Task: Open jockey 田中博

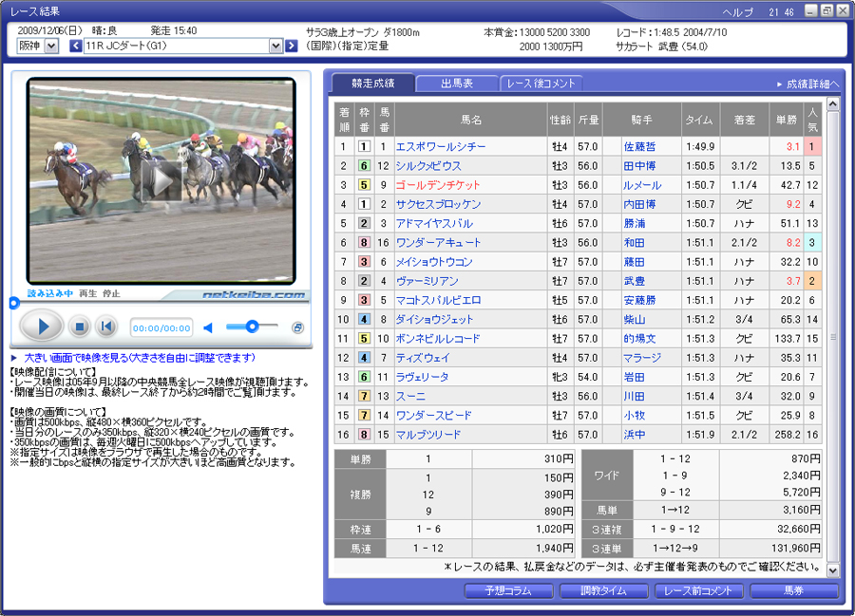Action: 639,165
